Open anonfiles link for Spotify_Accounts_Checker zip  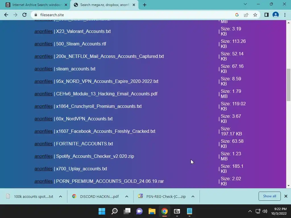(43, 156)
